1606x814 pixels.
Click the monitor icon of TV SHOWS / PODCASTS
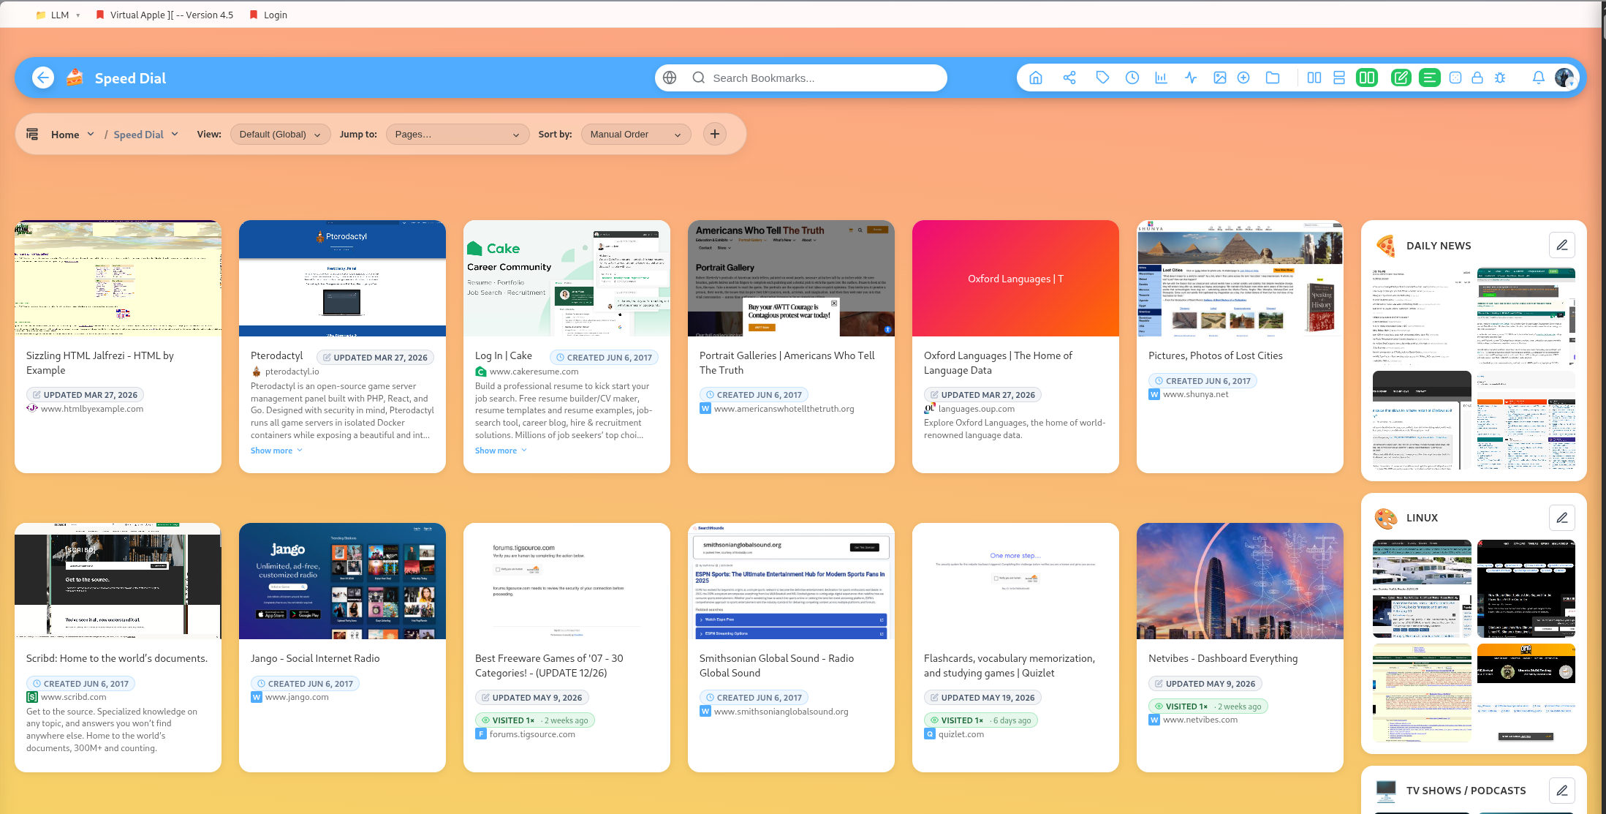(1385, 791)
